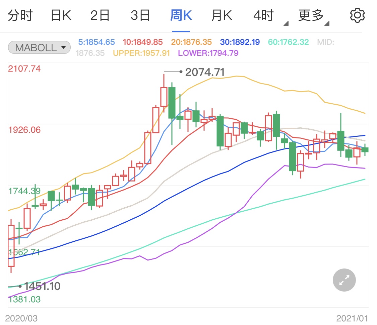Toggle the MA60 line labeled 60:1762.32

288,42
